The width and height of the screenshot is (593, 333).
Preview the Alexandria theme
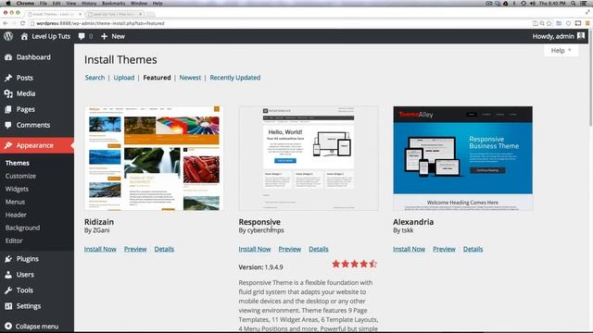coord(444,249)
